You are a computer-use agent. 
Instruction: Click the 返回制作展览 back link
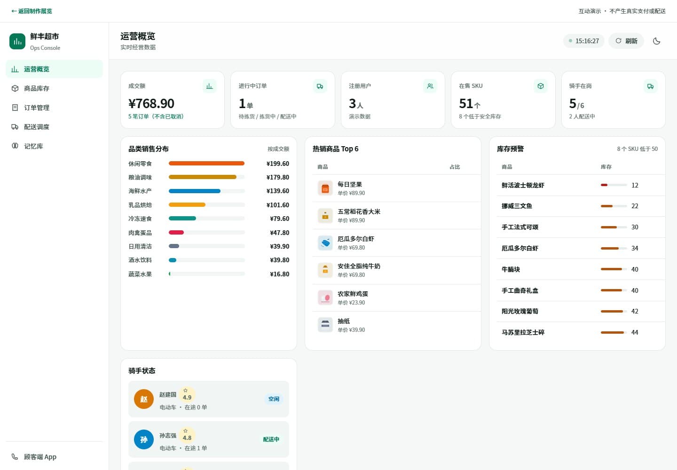[x=31, y=11]
